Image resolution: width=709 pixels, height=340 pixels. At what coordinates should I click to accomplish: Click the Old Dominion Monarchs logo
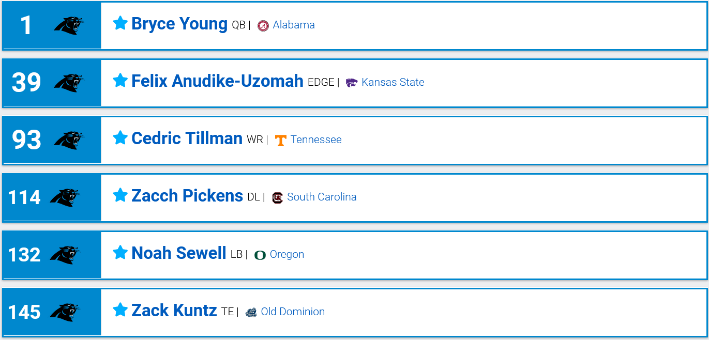tap(251, 312)
